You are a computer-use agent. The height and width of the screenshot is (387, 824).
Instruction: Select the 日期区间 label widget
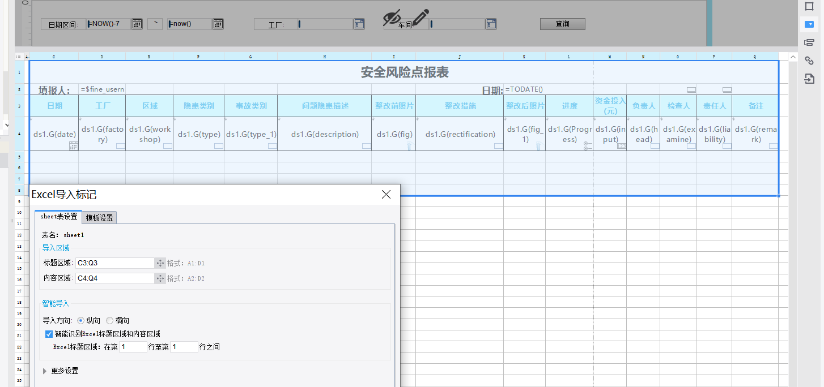[x=62, y=24]
